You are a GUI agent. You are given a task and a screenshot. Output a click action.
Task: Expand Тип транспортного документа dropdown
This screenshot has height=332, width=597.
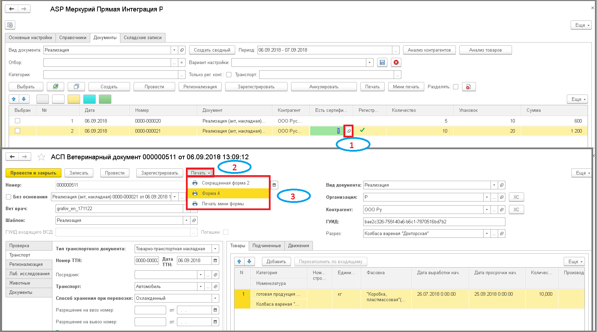(215, 249)
